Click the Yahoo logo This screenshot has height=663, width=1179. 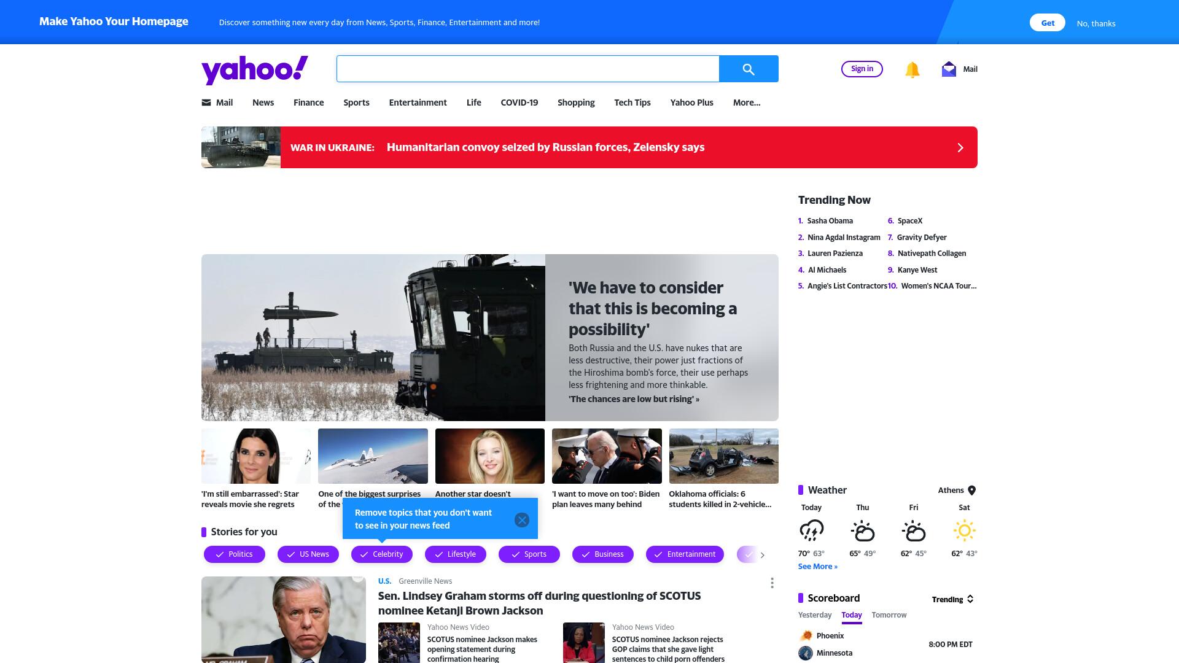pyautogui.click(x=255, y=70)
